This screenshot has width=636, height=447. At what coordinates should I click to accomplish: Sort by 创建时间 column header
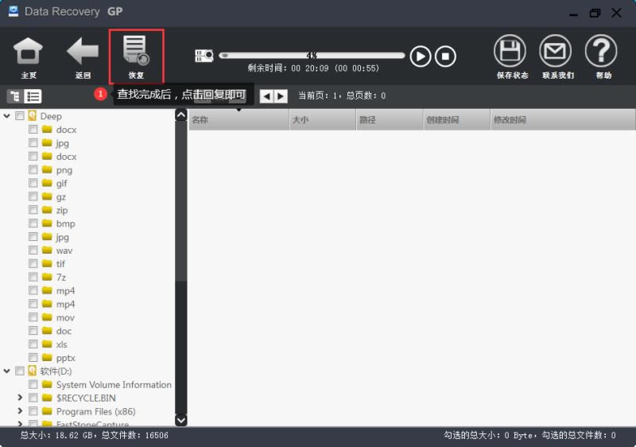(x=456, y=119)
